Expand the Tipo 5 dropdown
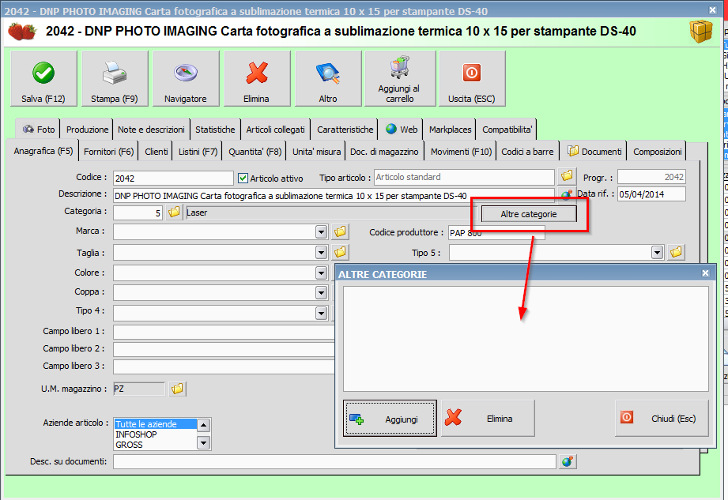The width and height of the screenshot is (728, 500). point(657,252)
